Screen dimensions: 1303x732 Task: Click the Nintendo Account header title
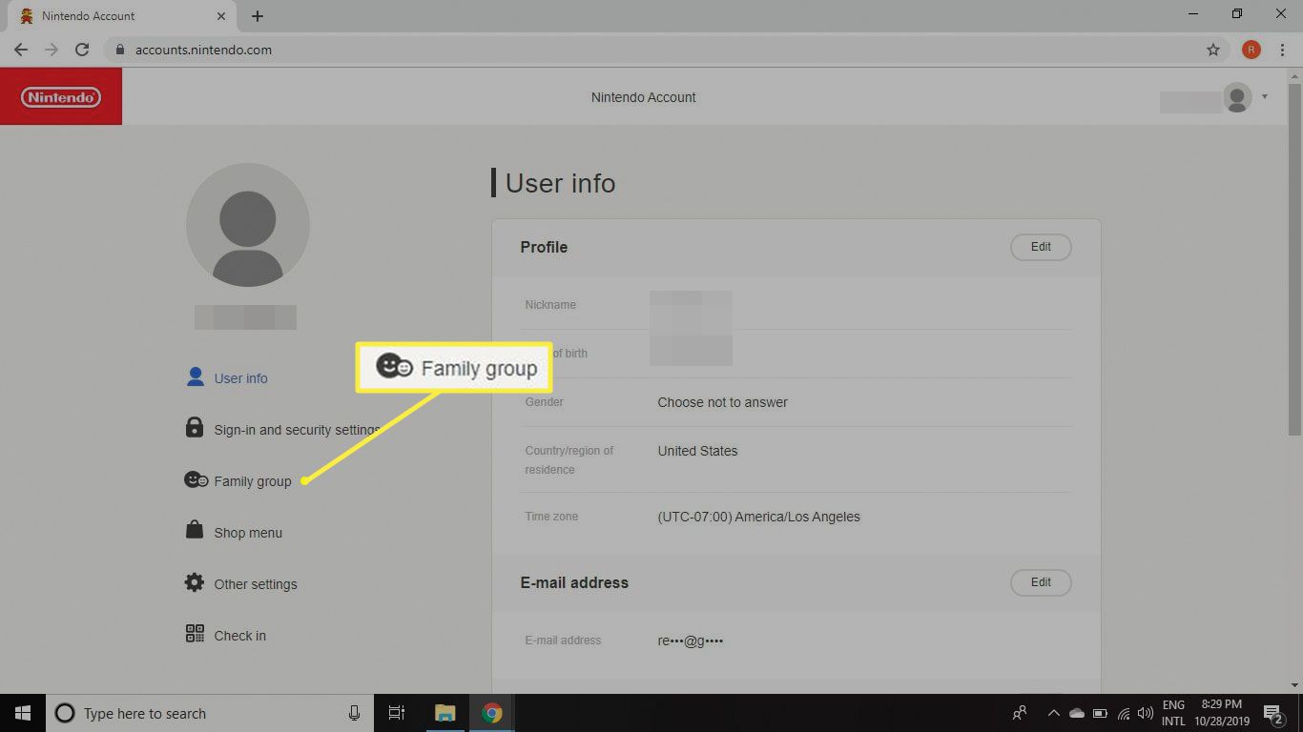(x=644, y=97)
